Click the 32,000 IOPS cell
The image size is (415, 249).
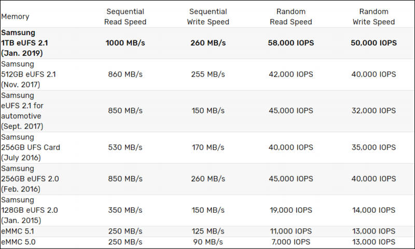click(374, 111)
